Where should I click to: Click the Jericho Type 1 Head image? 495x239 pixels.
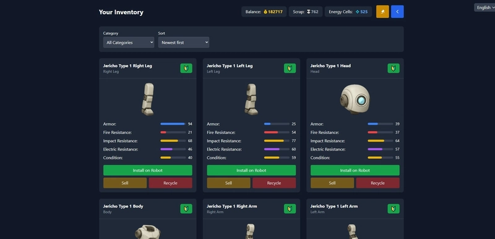[x=355, y=99]
